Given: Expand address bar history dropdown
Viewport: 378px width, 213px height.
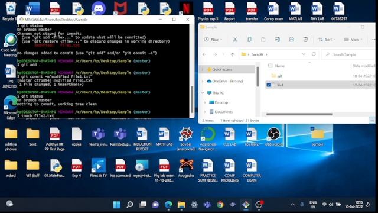Looking at the screenshot, I should 304,54.
